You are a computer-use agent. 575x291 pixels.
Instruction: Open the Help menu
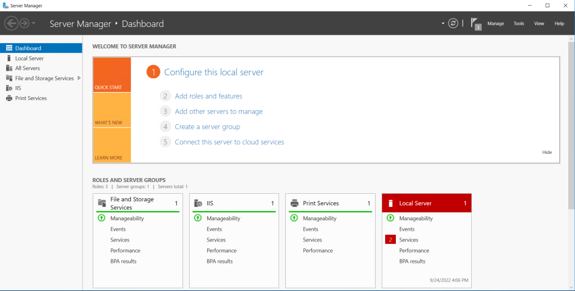559,24
